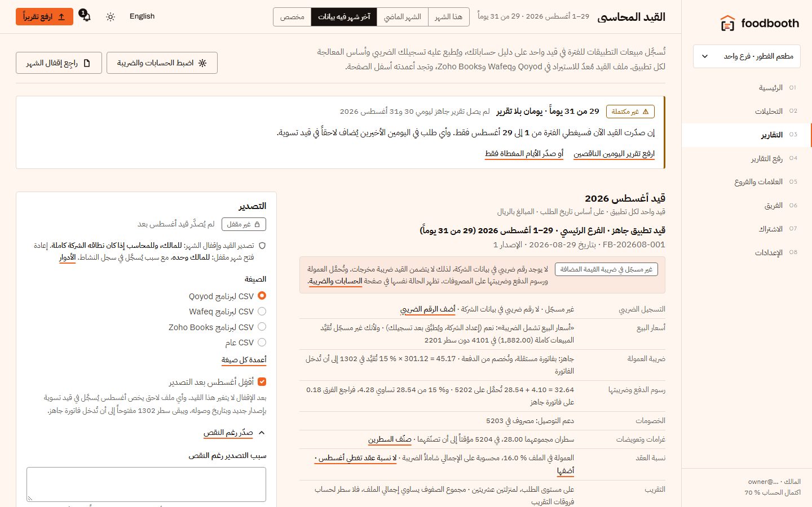Click the قيد أغسطس 2026 heading
812x507 pixels.
pos(625,198)
